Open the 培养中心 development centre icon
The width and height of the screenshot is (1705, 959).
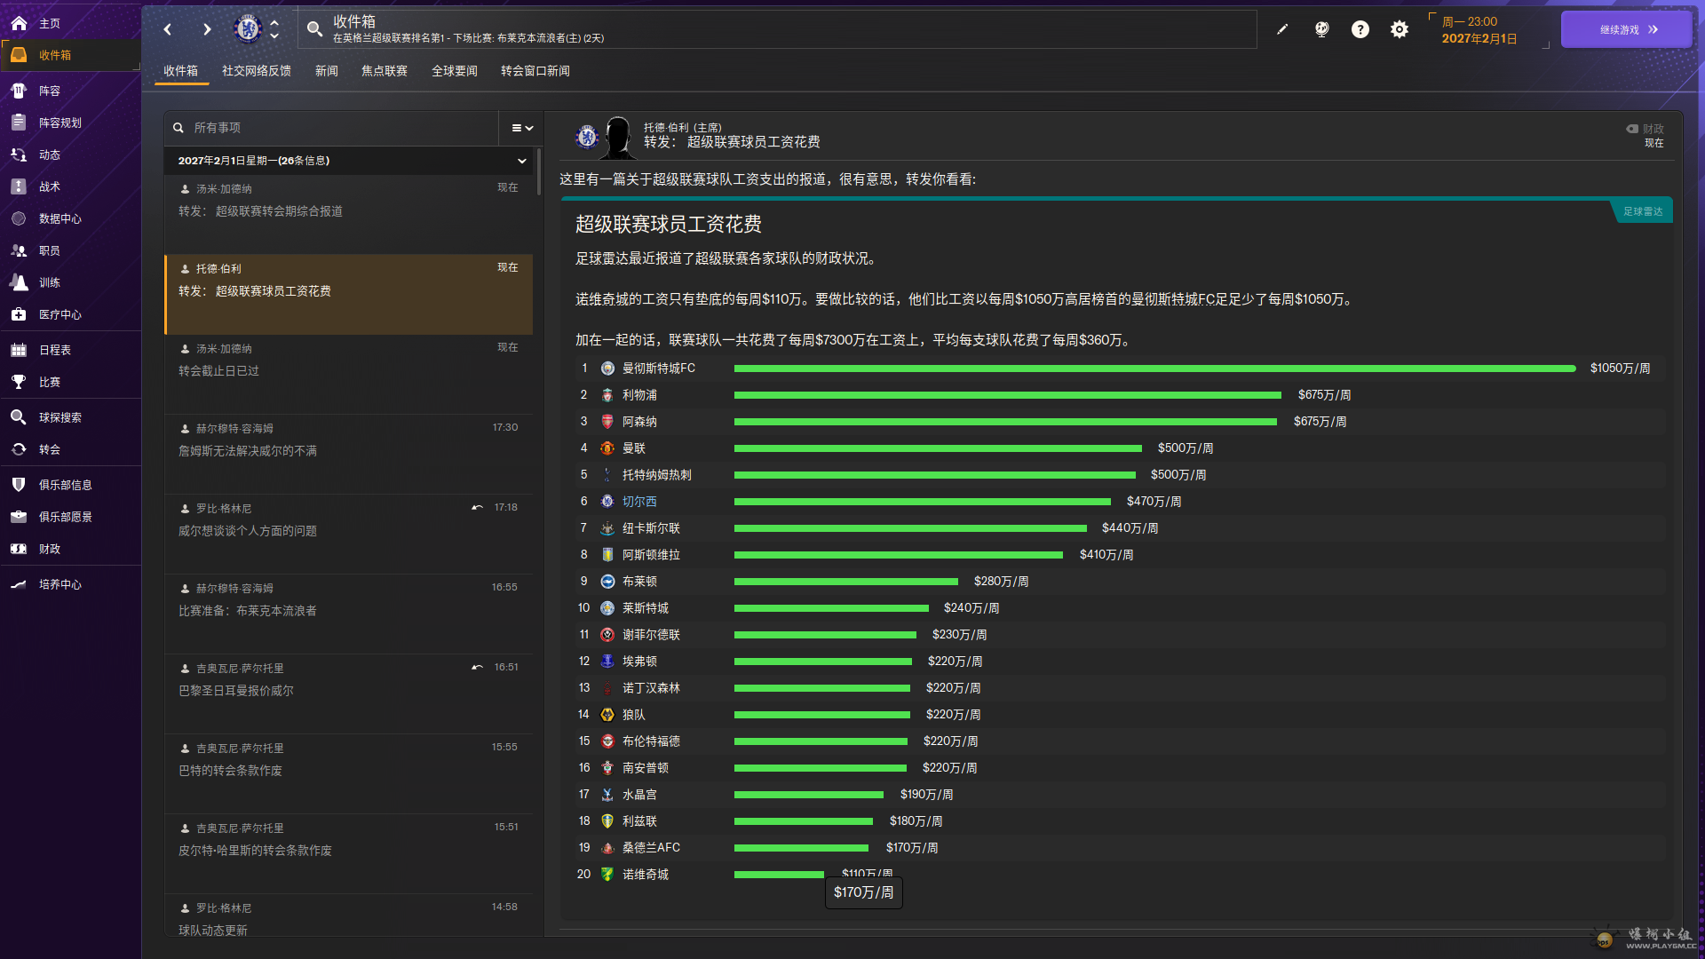(x=19, y=584)
